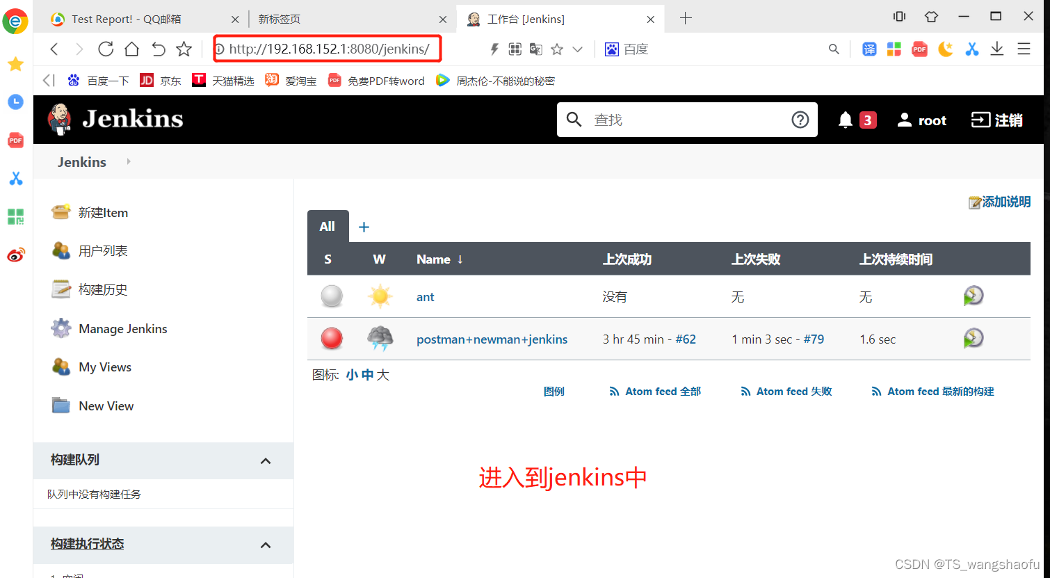Image resolution: width=1050 pixels, height=578 pixels.
Task: Go to browser home page
Action: pos(131,49)
